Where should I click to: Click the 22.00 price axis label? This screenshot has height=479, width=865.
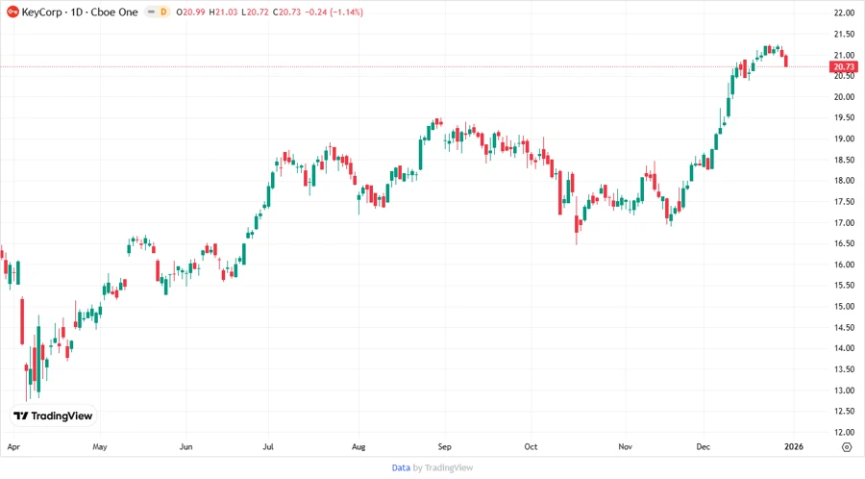point(844,13)
